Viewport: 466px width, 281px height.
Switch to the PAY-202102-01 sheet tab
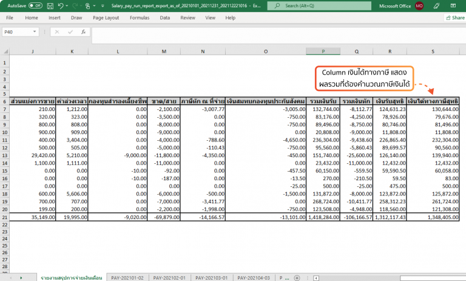169,277
